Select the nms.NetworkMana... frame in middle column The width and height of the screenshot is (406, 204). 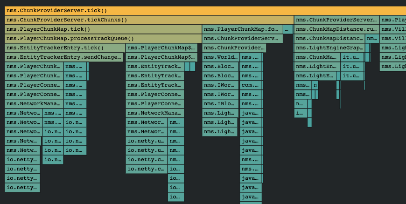click(x=154, y=113)
